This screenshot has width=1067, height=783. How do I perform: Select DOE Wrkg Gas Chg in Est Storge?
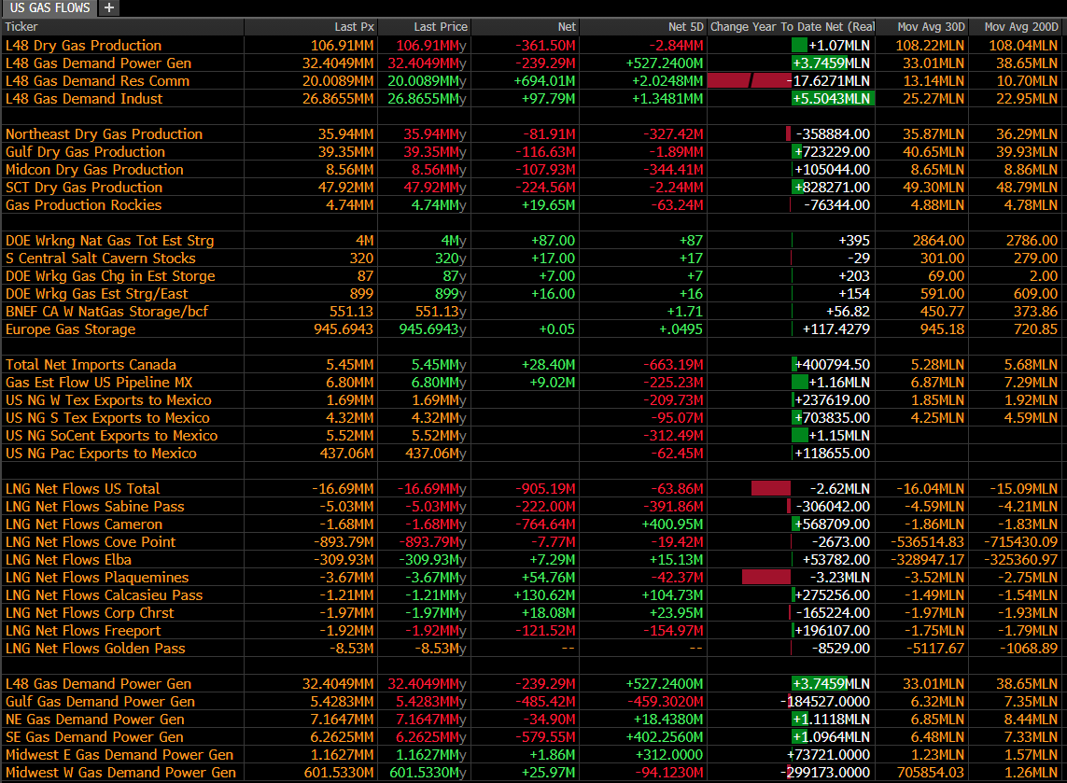[110, 275]
